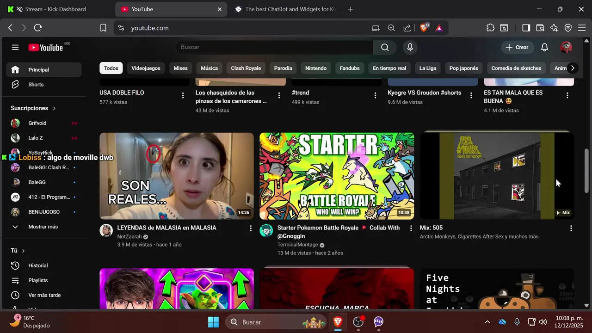This screenshot has width=592, height=333.
Task: Open YouTube notifications bell
Action: click(545, 47)
